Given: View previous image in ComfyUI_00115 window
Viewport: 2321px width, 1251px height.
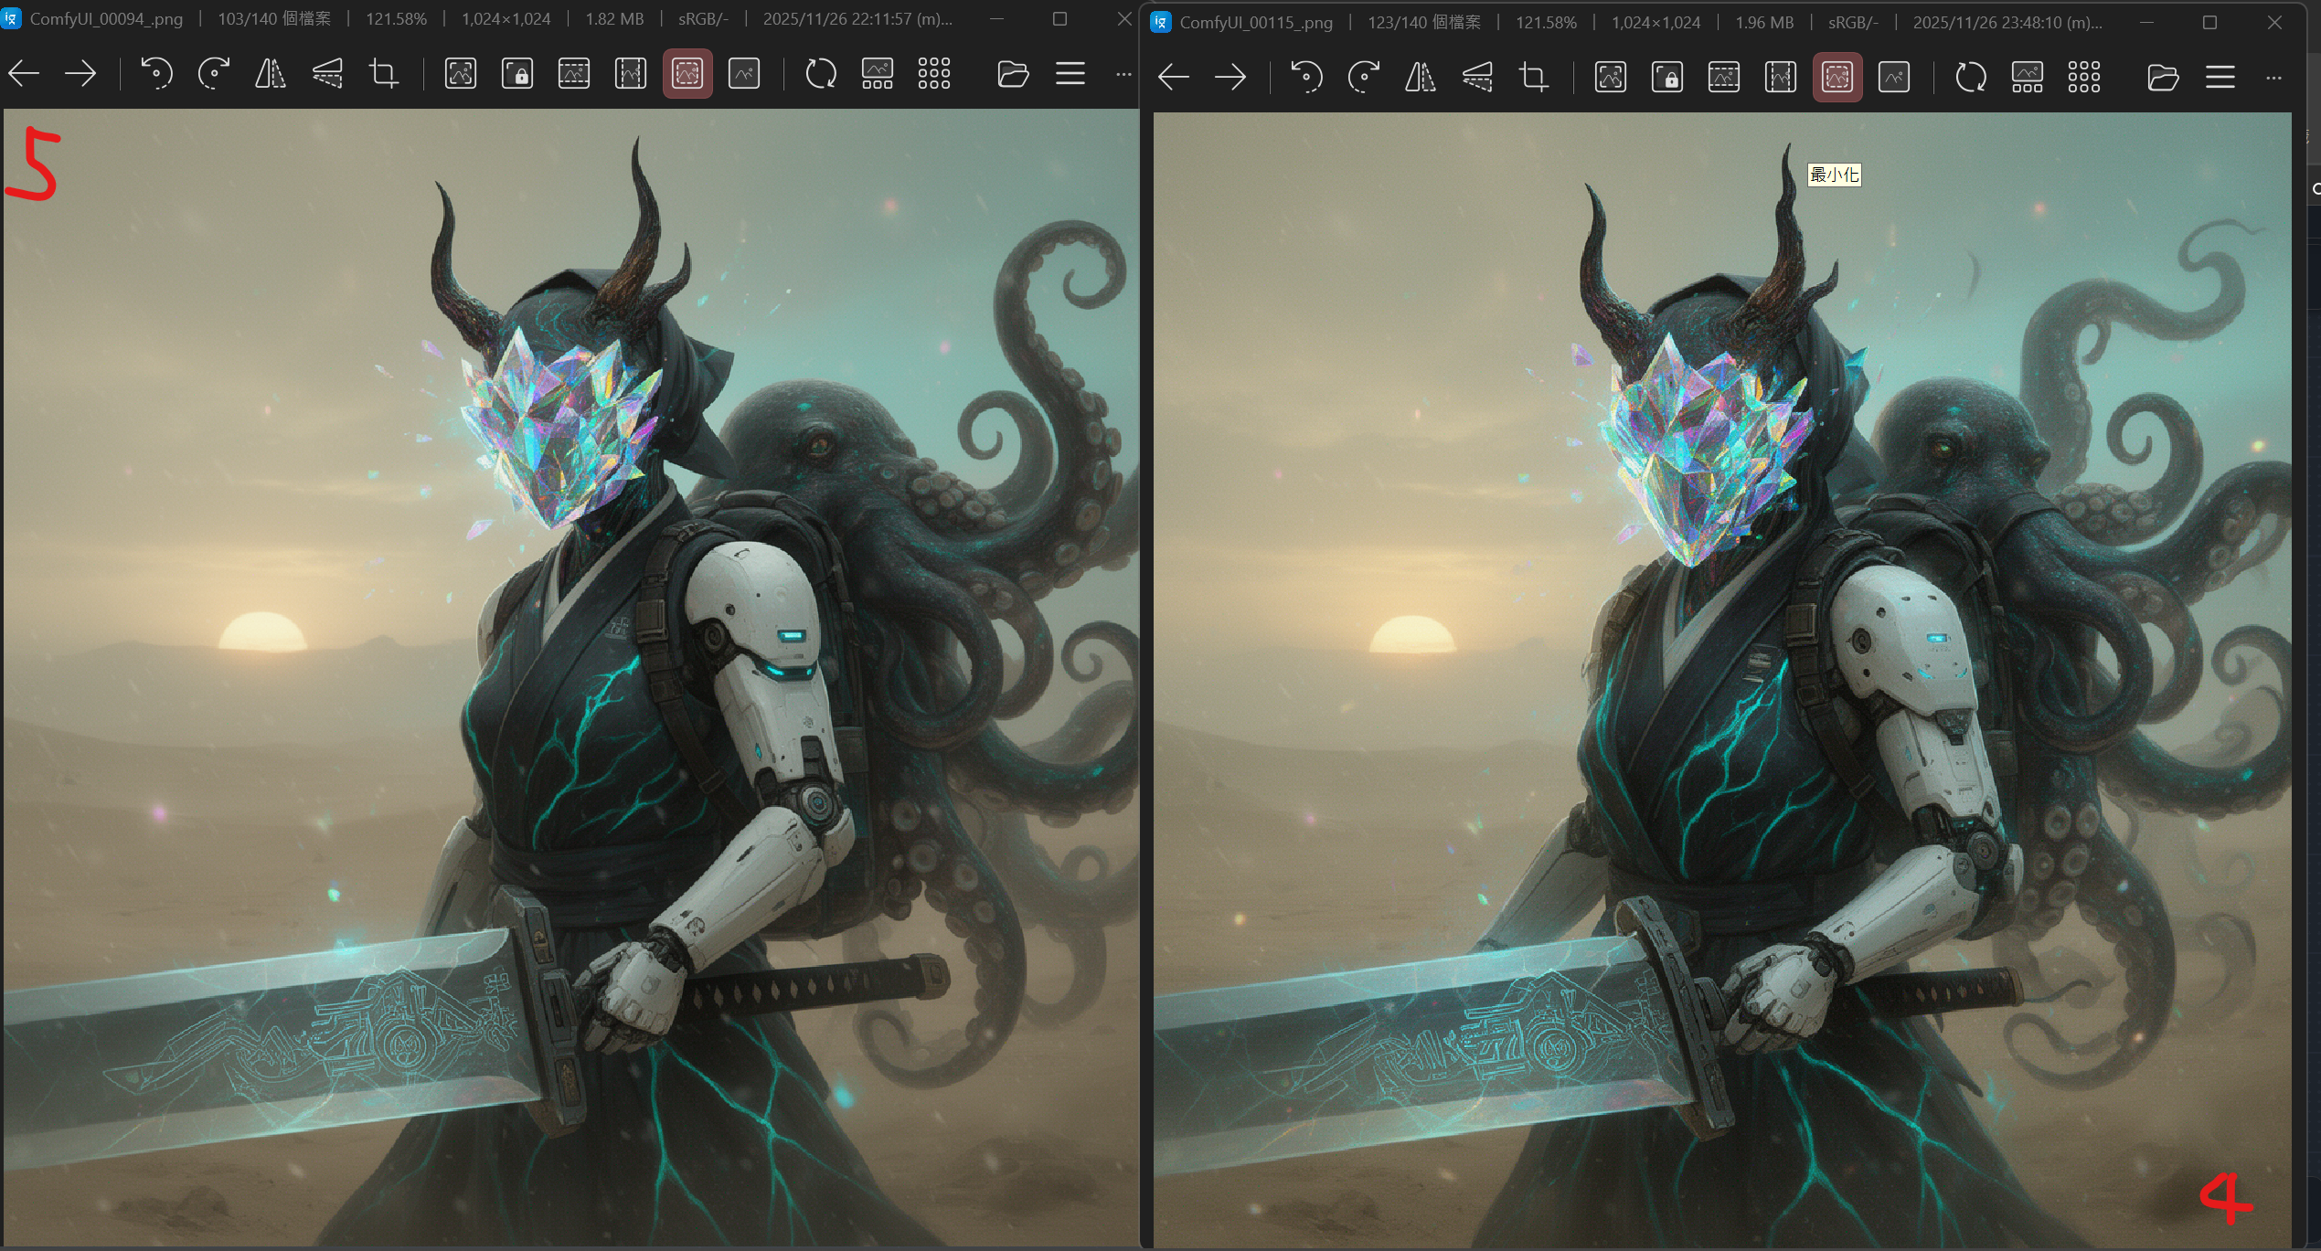Looking at the screenshot, I should [x=1174, y=78].
